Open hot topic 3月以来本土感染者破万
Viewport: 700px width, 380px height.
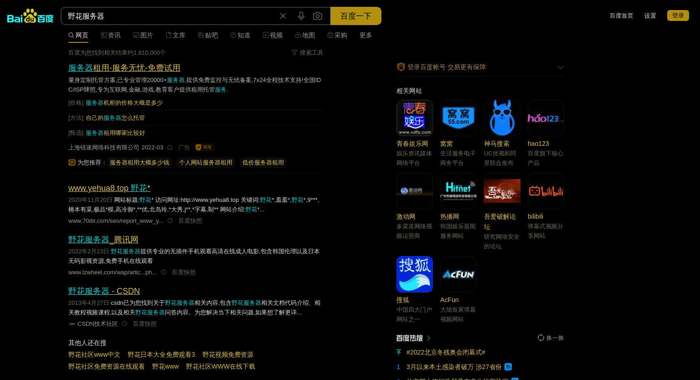click(x=454, y=367)
